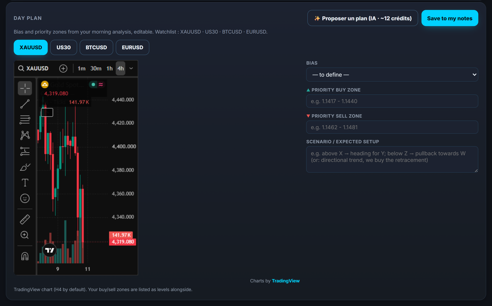The width and height of the screenshot is (492, 306).
Task: Open the Fibonacci retracement tools
Action: [x=25, y=120]
